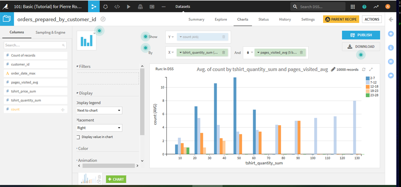Remove pages_visited_avg with trash icon
The height and width of the screenshot is (187, 401).
tap(301, 53)
